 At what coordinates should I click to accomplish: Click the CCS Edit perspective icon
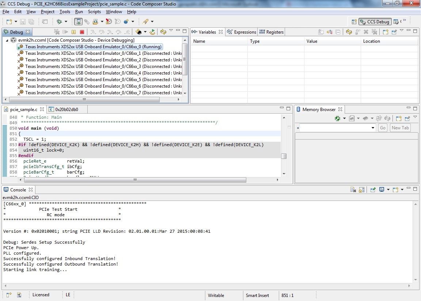click(396, 22)
